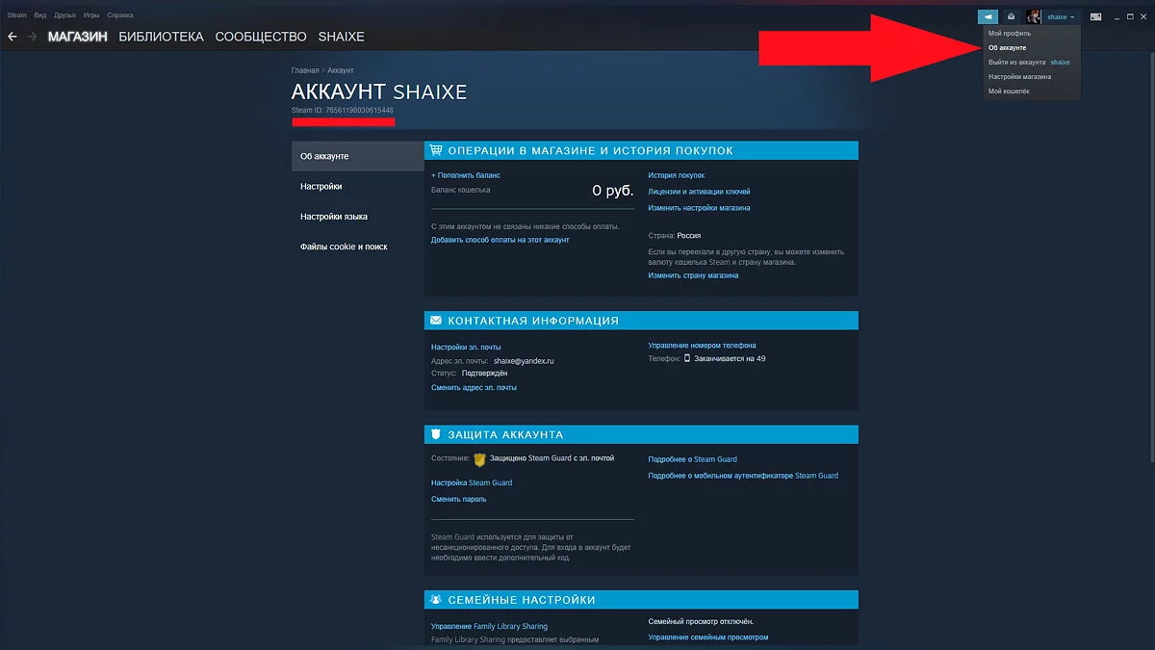Click Сменить пароль link
Viewport: 1155px width, 650px height.
pyautogui.click(x=459, y=499)
